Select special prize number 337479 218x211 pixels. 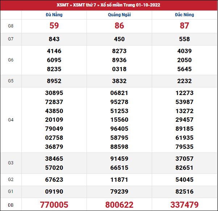(184, 205)
